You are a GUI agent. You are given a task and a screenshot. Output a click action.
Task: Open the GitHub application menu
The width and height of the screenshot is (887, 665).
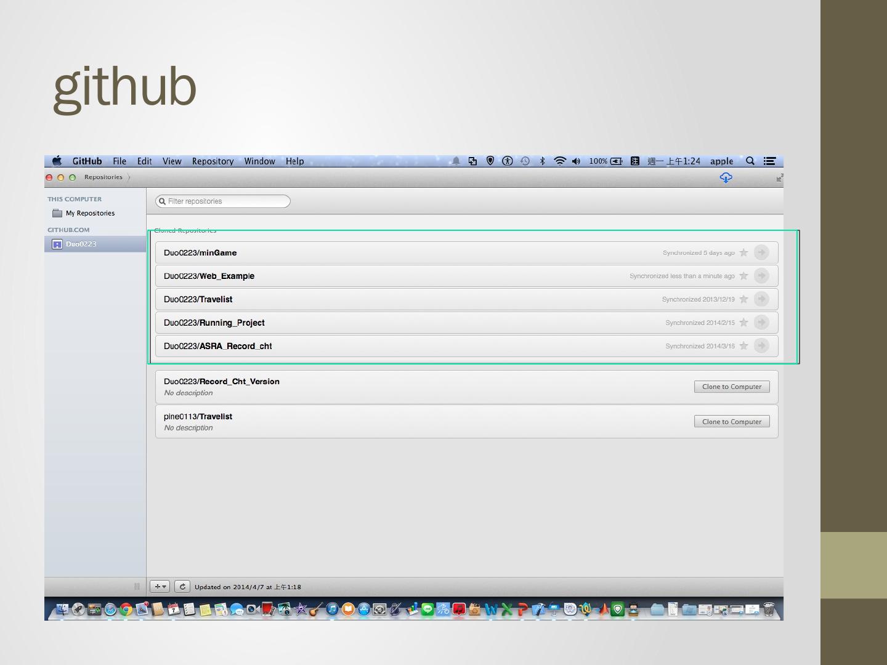pyautogui.click(x=87, y=161)
